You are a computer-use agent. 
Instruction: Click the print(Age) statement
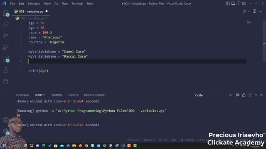click(x=38, y=71)
